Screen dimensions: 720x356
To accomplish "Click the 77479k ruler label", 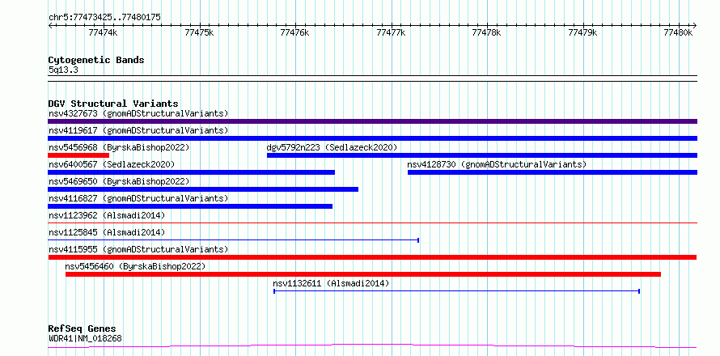I will (583, 32).
